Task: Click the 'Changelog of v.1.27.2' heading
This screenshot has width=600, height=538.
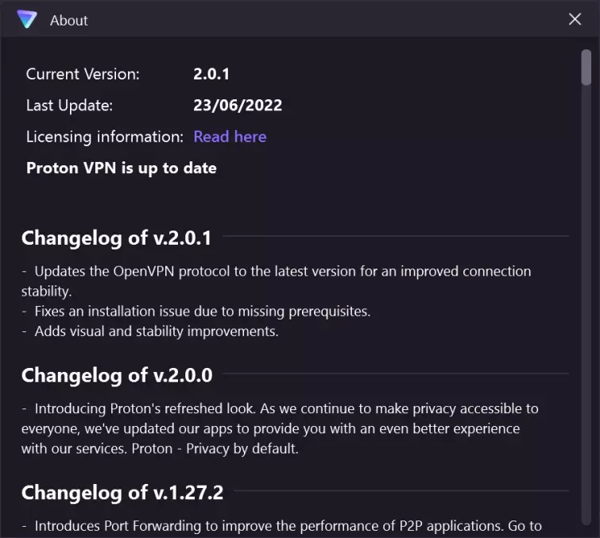Action: [x=122, y=493]
